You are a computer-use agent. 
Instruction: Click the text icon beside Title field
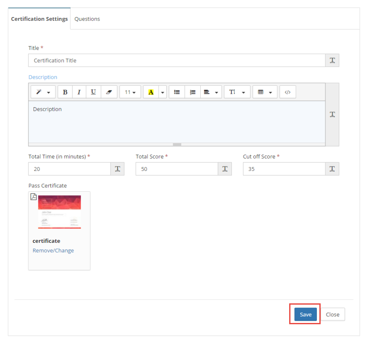click(332, 61)
